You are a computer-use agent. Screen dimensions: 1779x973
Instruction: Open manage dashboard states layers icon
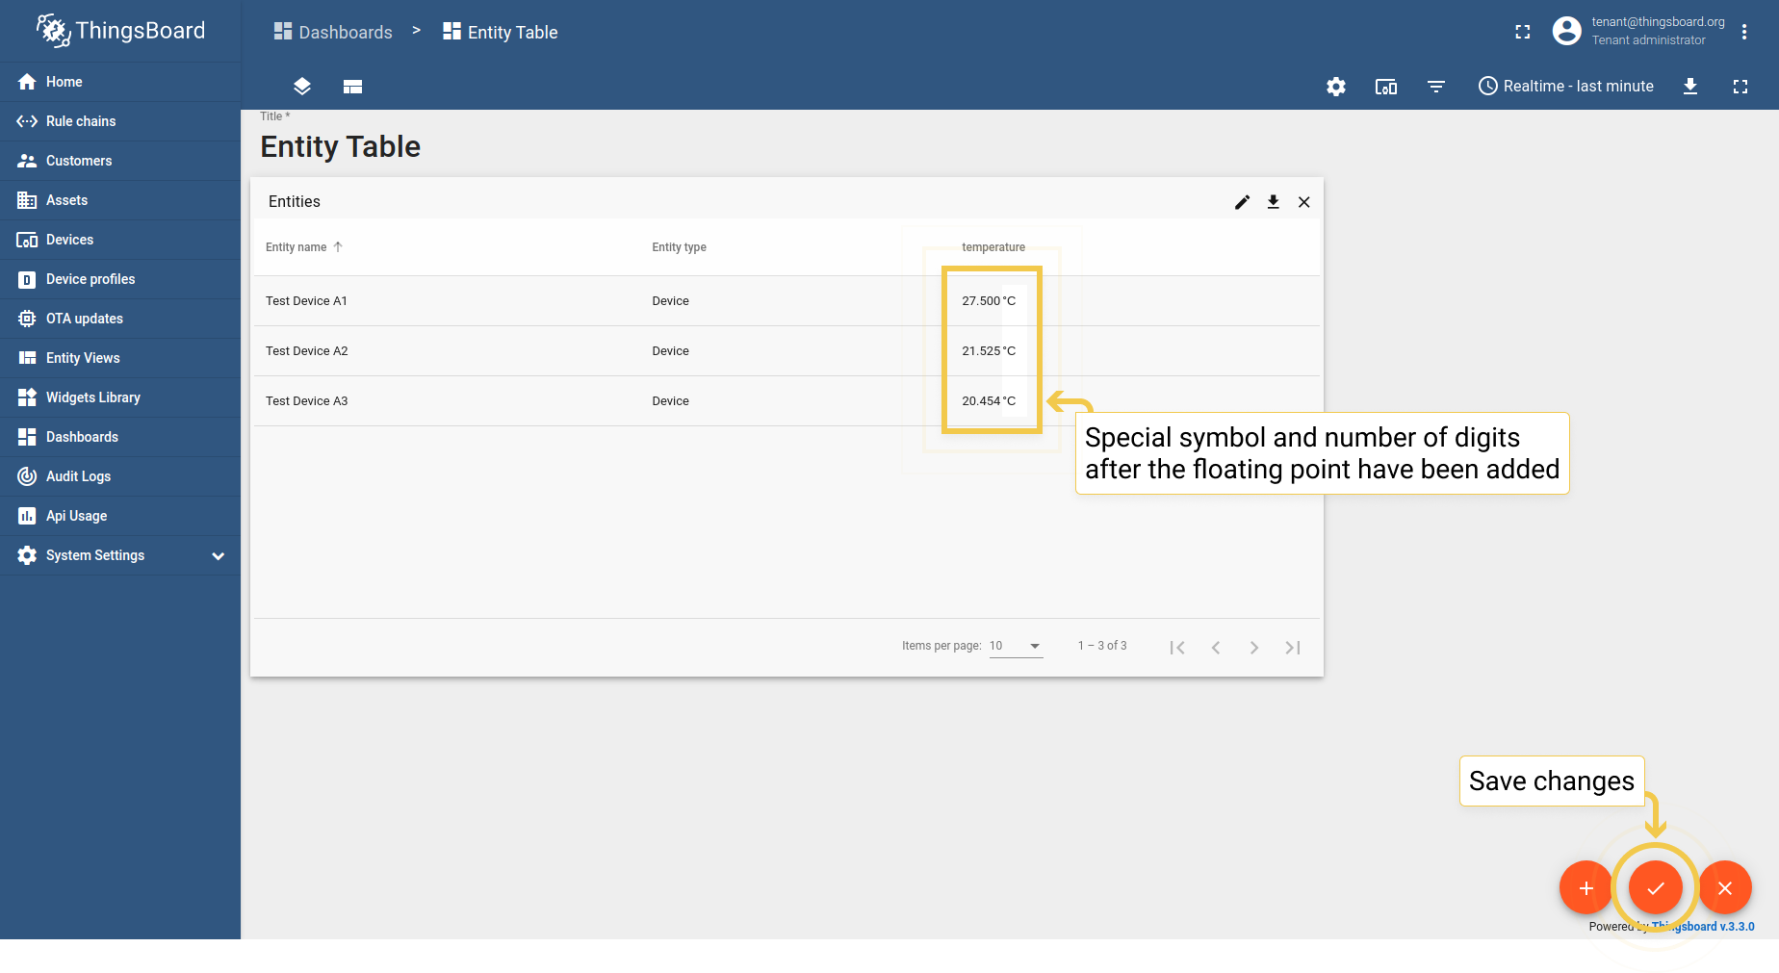[302, 87]
